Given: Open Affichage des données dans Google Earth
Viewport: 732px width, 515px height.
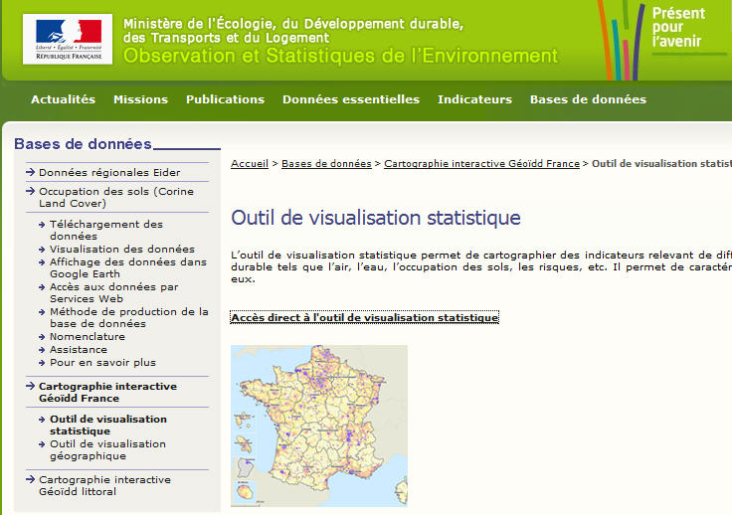Looking at the screenshot, I should tap(127, 267).
